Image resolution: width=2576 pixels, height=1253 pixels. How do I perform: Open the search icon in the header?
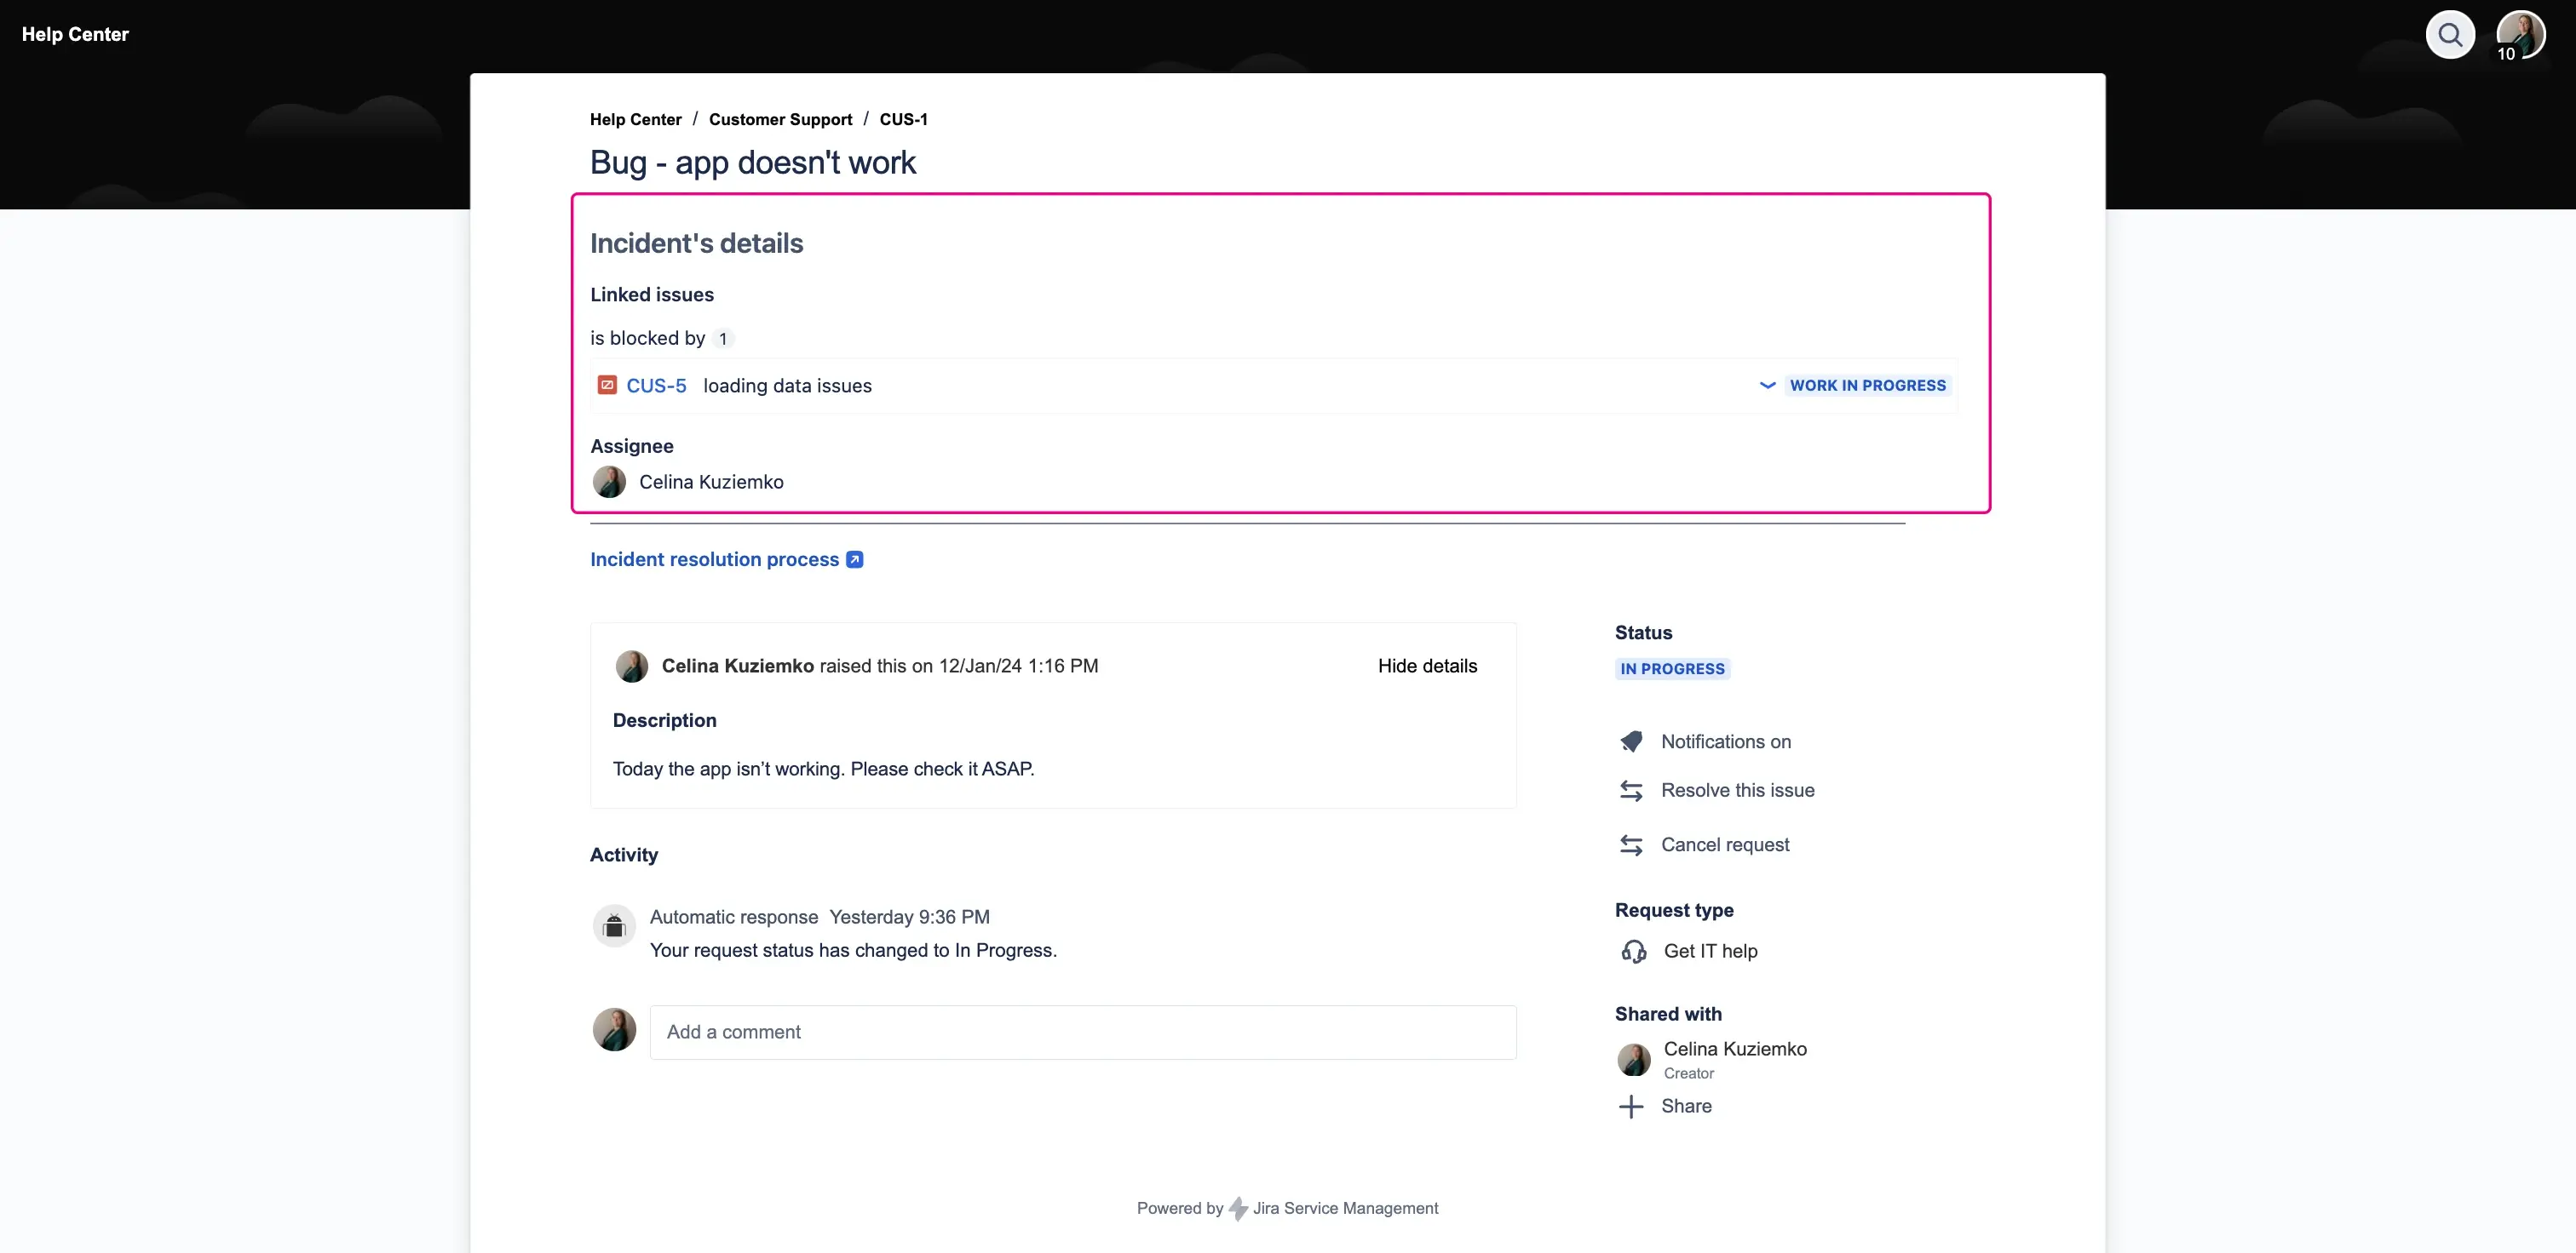2451,34
